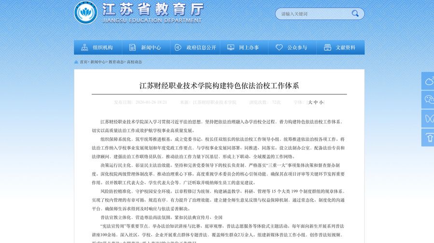This screenshot has height=243, width=434.
Task: Set font size to 中 (medium)
Action: pos(316,102)
